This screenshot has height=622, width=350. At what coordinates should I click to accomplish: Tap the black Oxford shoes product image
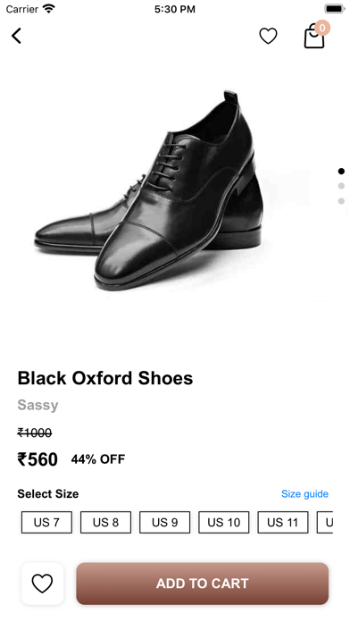149,190
